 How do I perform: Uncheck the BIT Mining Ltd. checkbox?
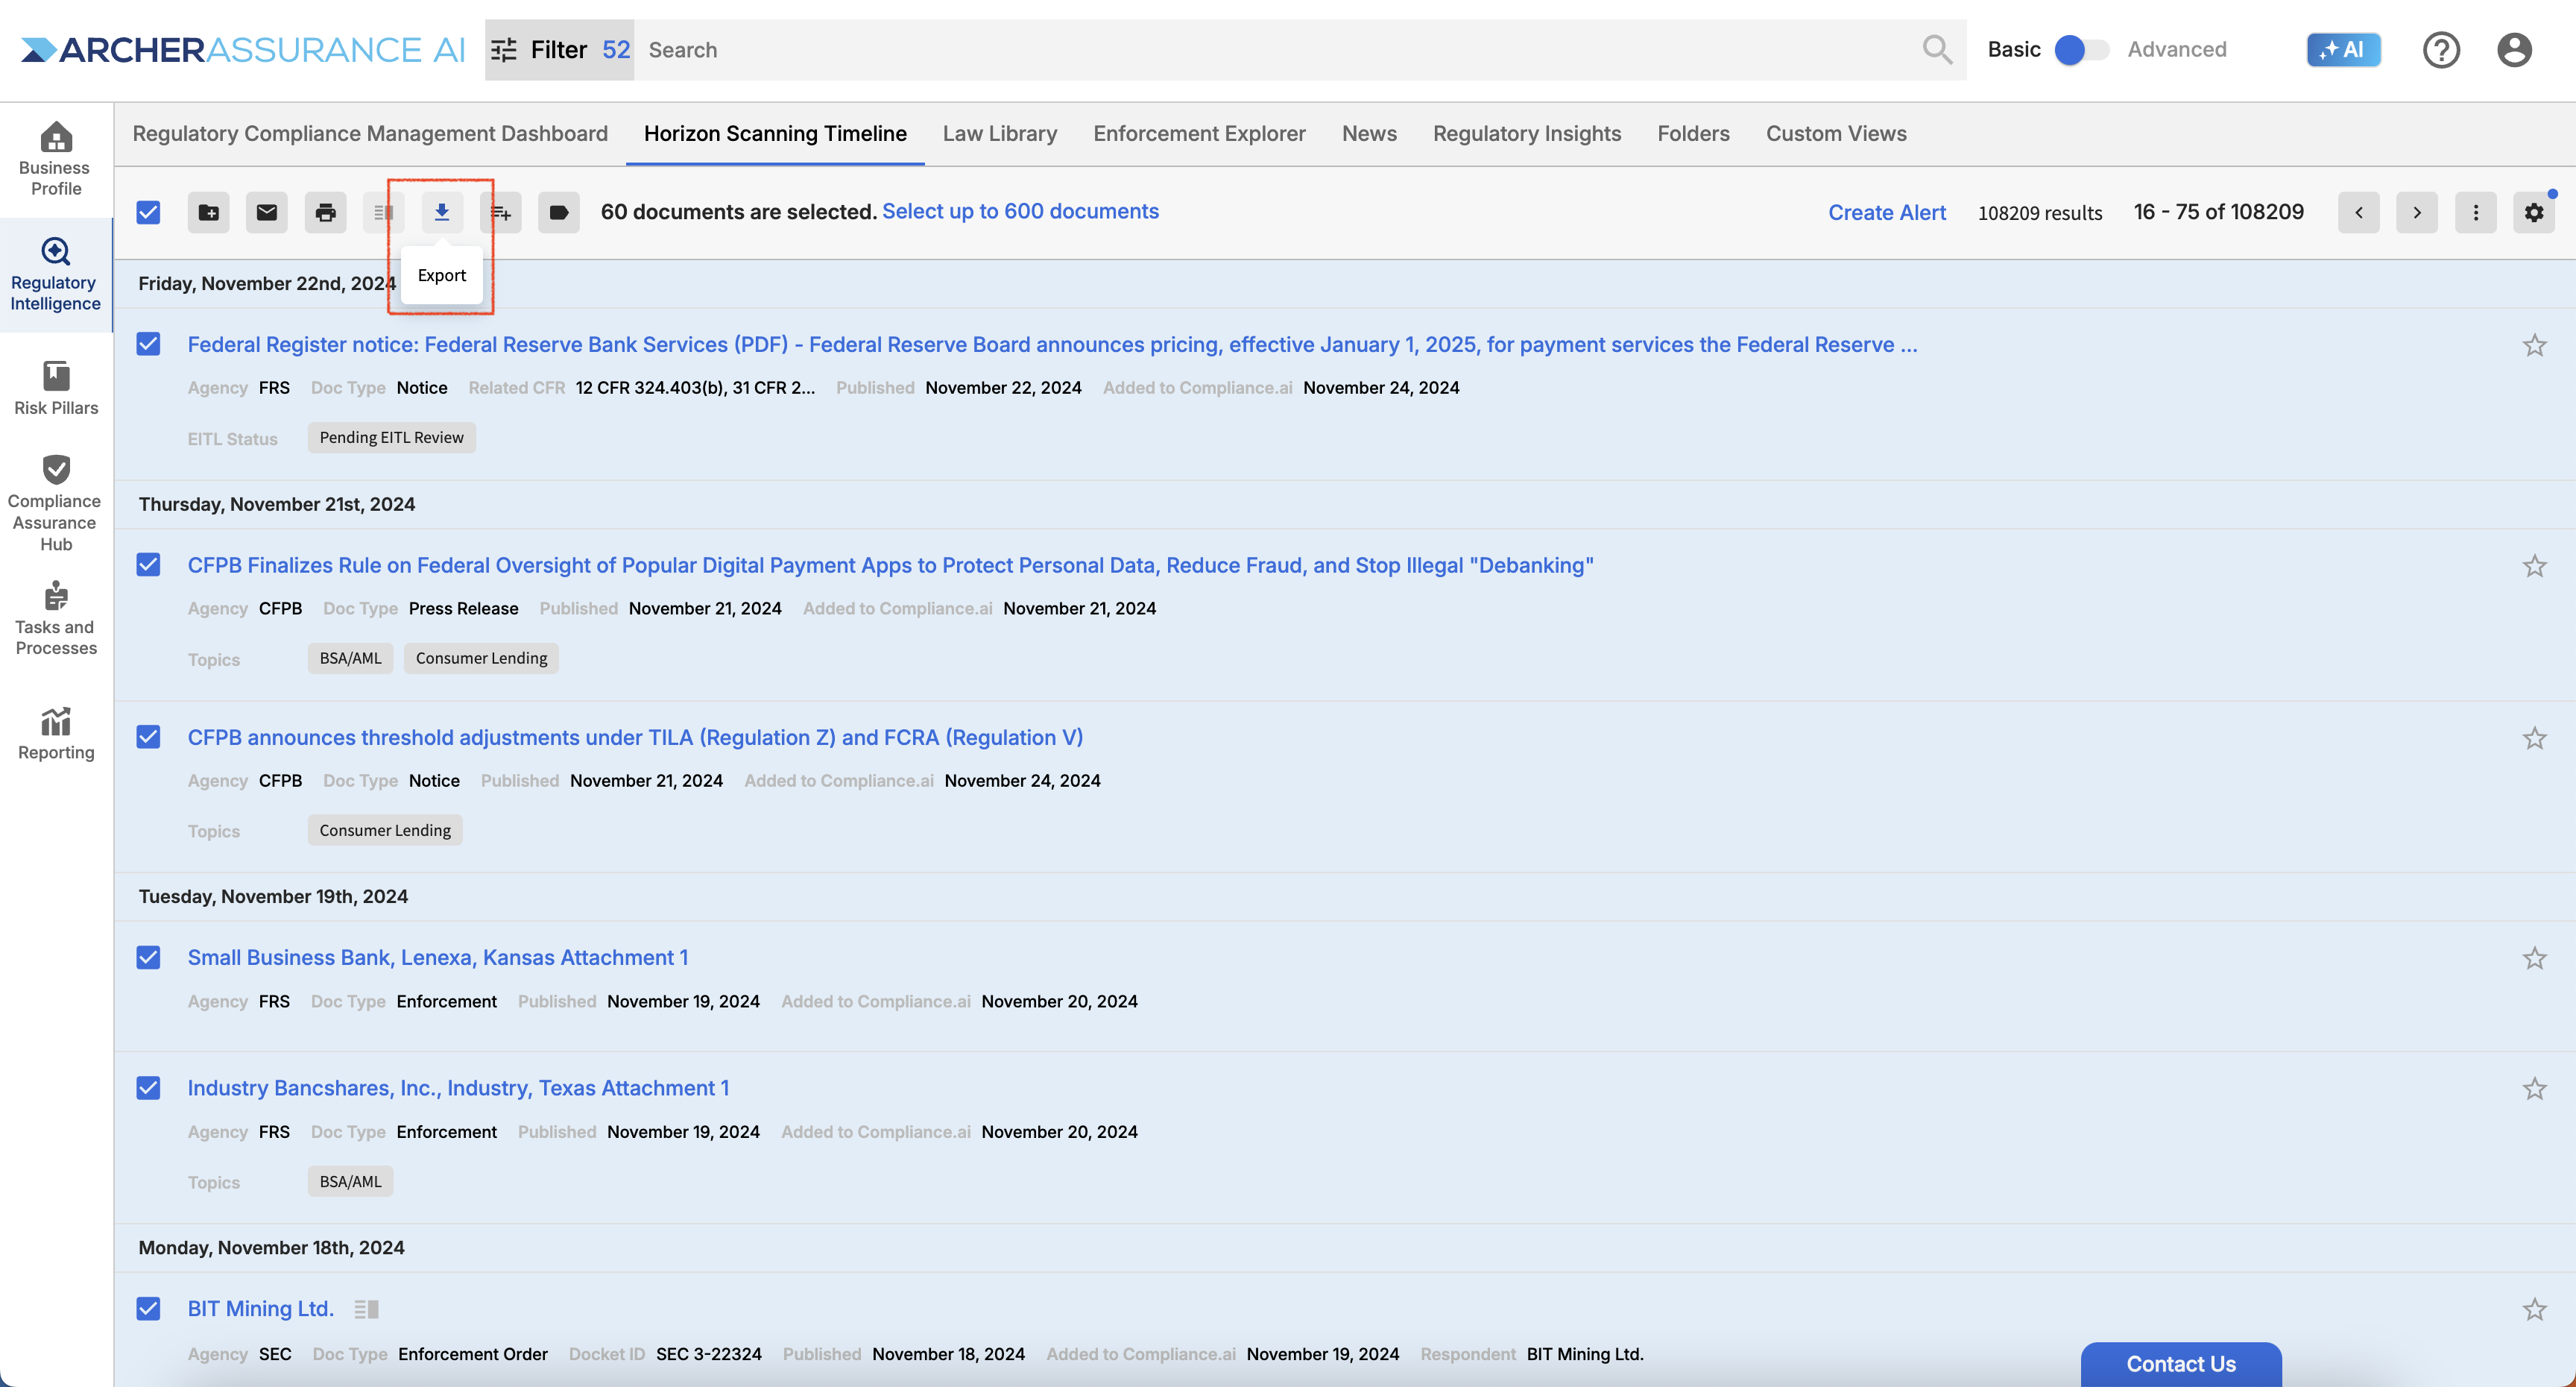tap(148, 1309)
